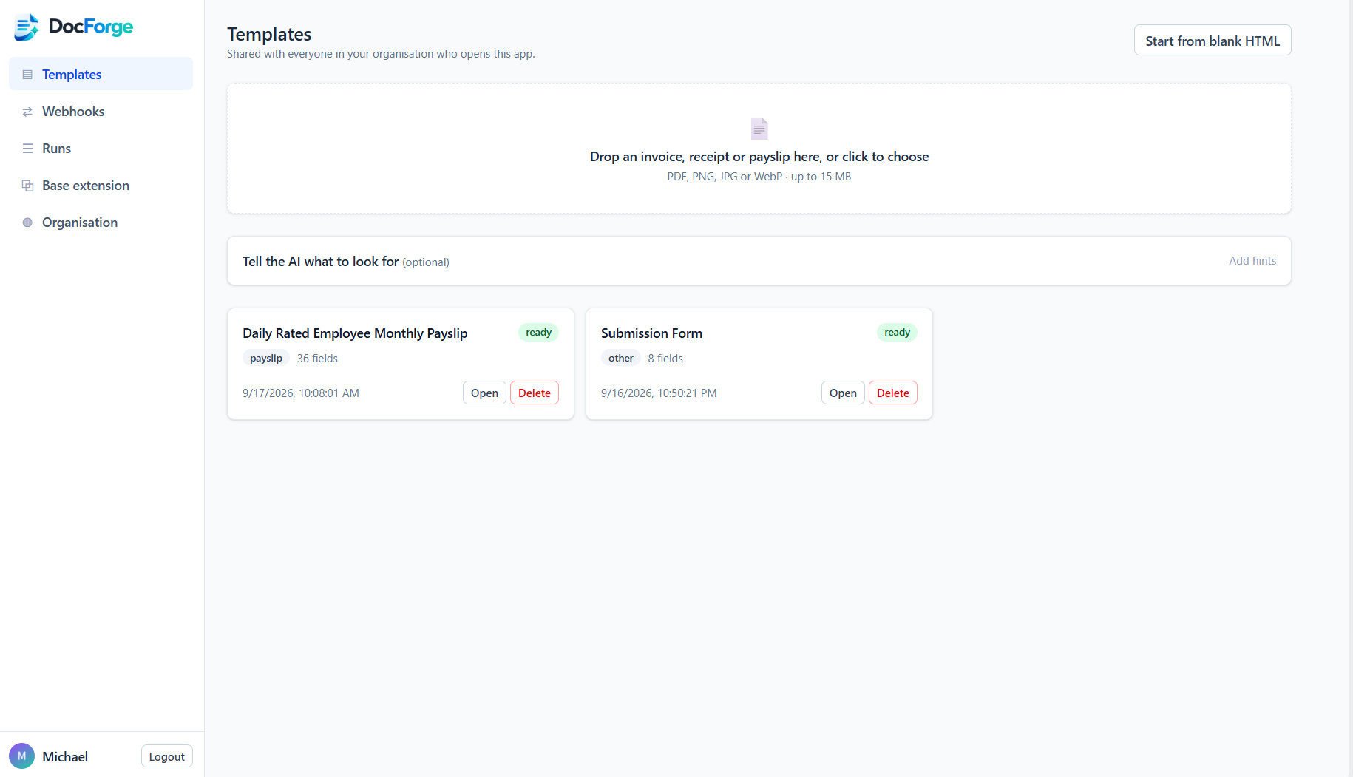Click Michael's avatar circle
The height and width of the screenshot is (777, 1353).
click(21, 756)
